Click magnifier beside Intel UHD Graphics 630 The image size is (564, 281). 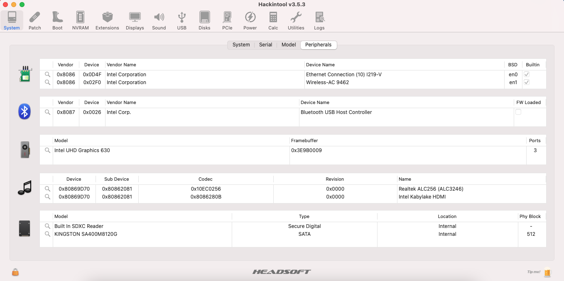pyautogui.click(x=47, y=150)
